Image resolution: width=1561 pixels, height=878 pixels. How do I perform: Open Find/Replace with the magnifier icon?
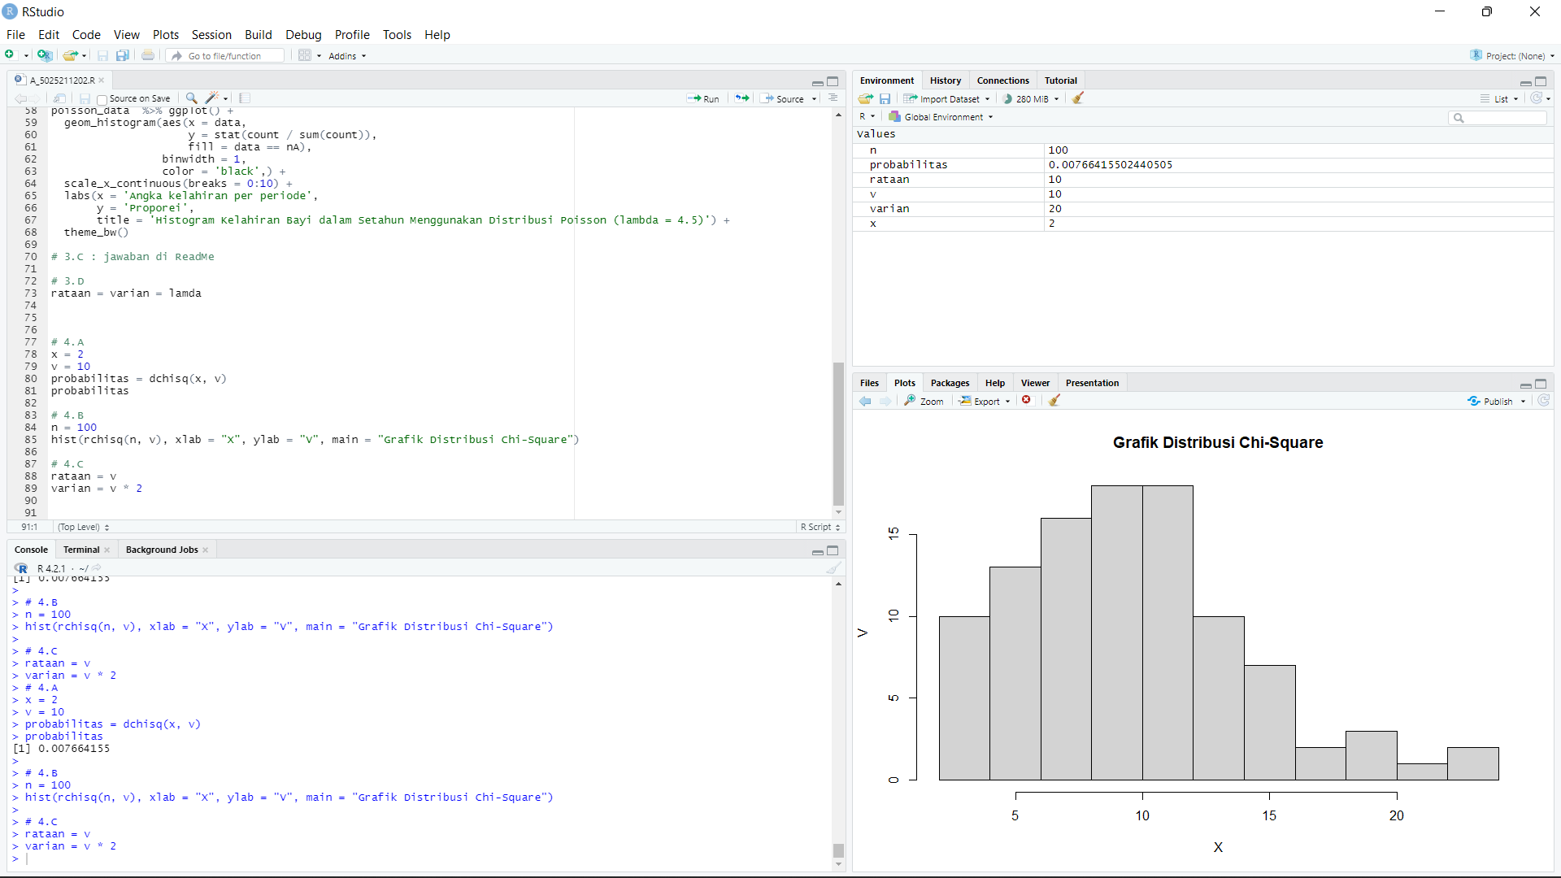190,98
